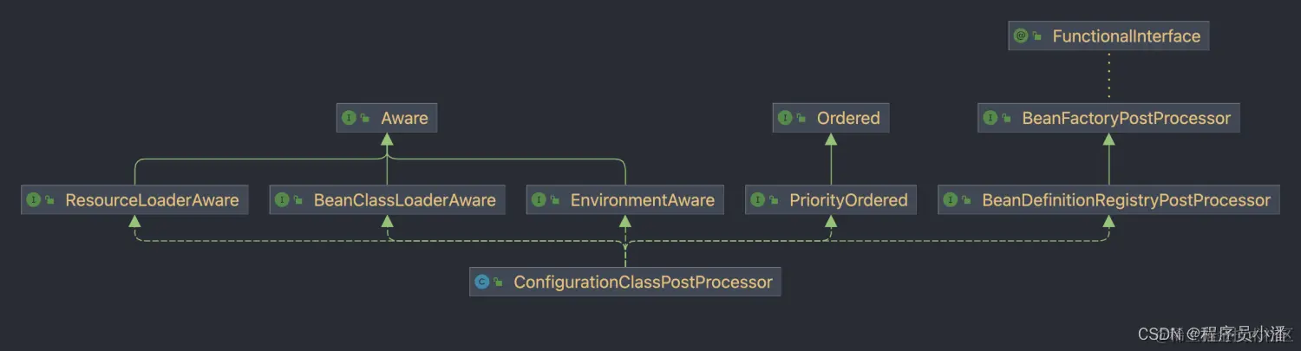
Task: Select the ConfigurationClassPostProcessor class node
Action: [642, 282]
